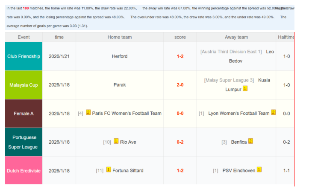Open the Female A event label
309x195 pixels.
(x=24, y=114)
